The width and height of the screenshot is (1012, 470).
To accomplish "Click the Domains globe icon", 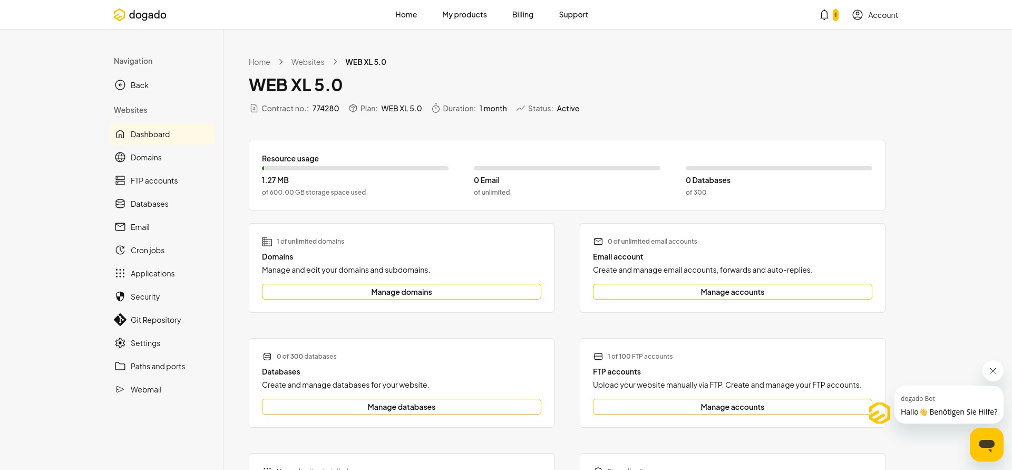I will [x=120, y=157].
